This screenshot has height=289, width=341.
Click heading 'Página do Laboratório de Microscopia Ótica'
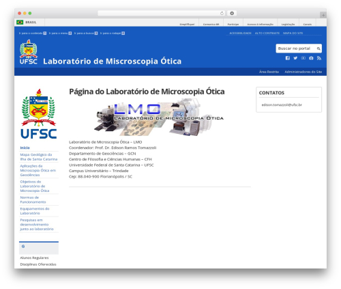(147, 92)
